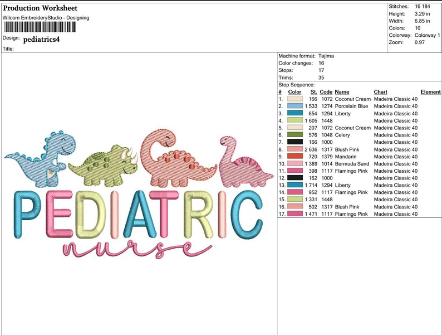Click the name Porcelain Blue

pyautogui.click(x=351, y=106)
